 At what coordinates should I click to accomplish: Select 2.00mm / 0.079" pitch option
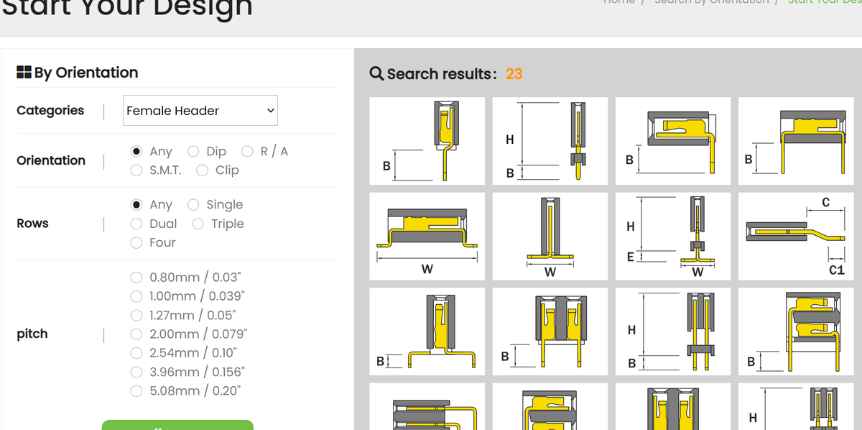pyautogui.click(x=136, y=334)
